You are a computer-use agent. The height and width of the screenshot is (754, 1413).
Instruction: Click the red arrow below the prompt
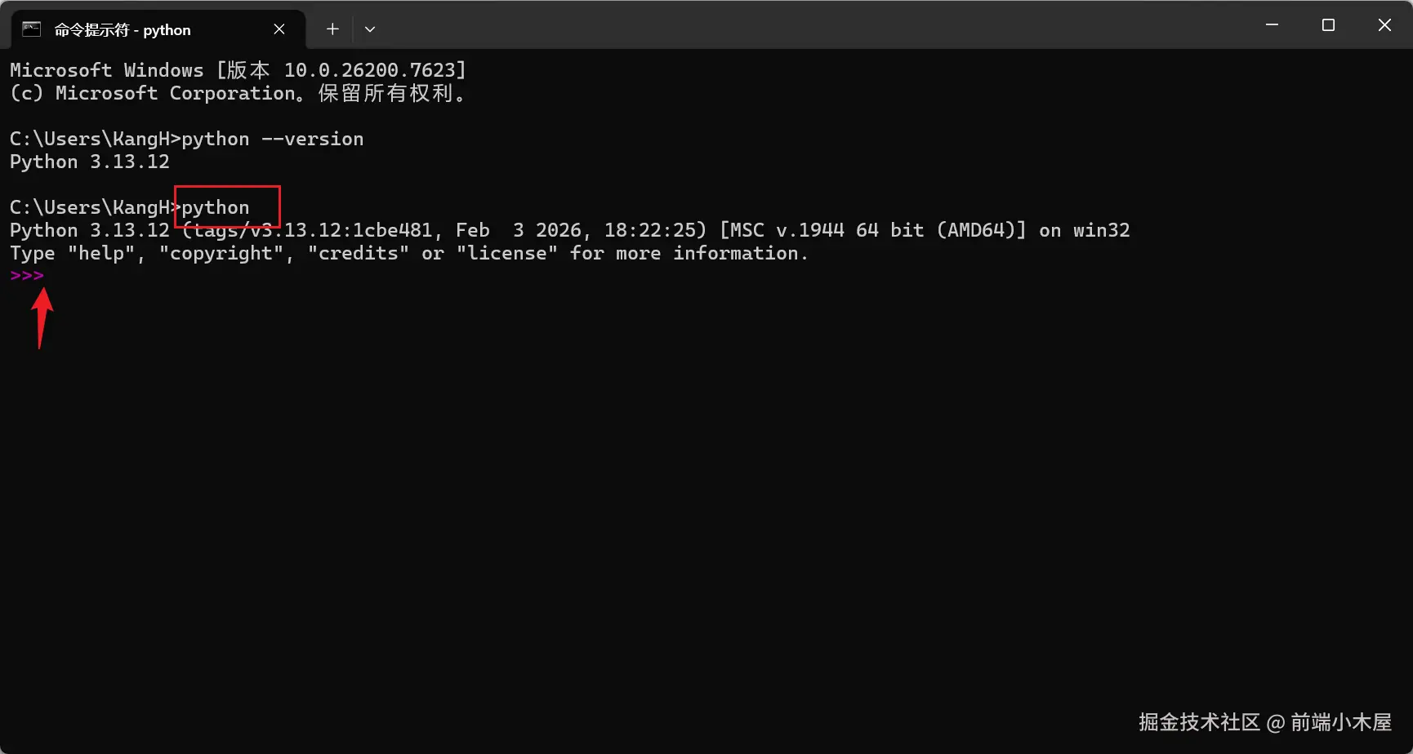point(42,318)
